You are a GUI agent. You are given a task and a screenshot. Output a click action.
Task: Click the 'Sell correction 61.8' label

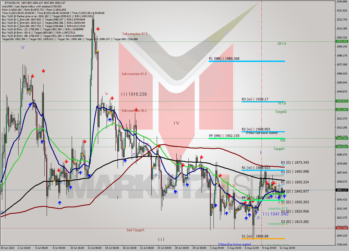tap(134, 74)
